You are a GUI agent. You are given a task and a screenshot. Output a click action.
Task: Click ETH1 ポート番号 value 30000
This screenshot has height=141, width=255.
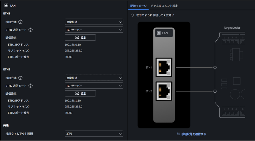coord(68,57)
